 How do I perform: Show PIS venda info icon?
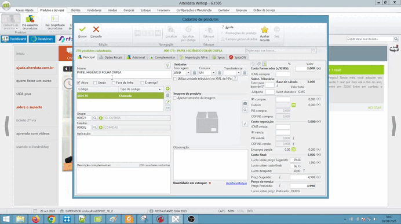pos(293,138)
